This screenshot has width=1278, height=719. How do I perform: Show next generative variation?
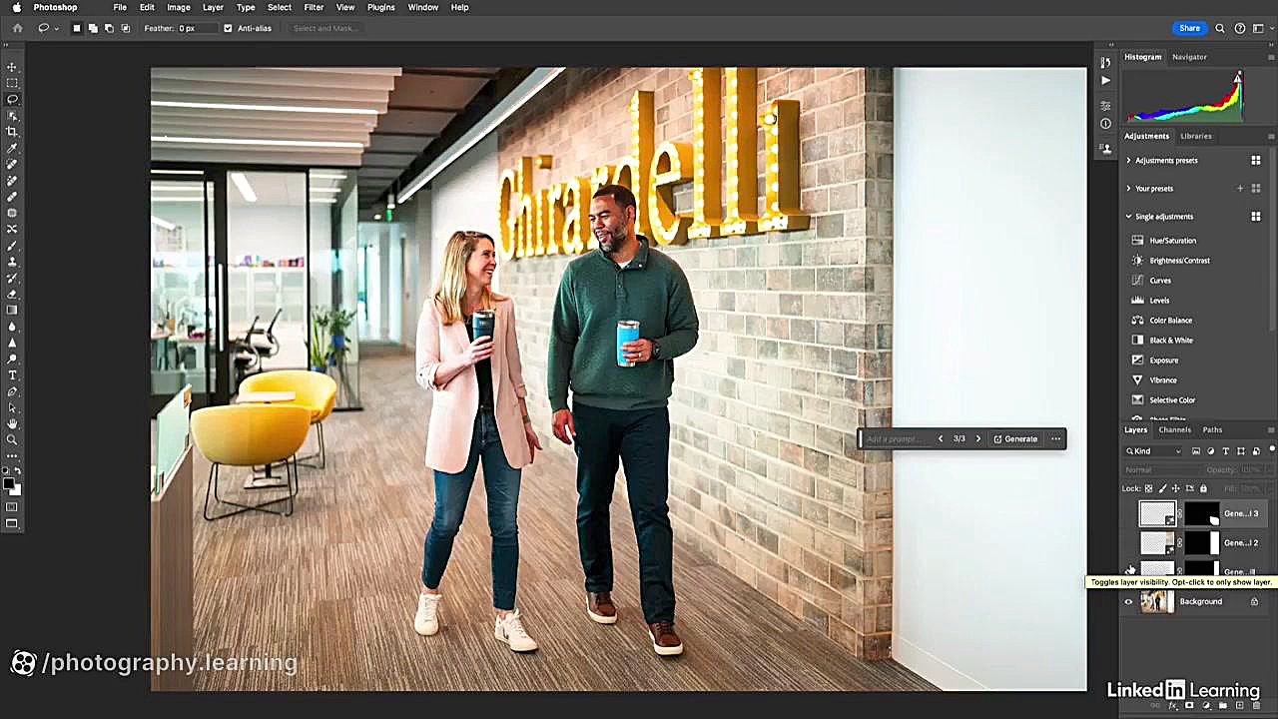[x=978, y=438]
